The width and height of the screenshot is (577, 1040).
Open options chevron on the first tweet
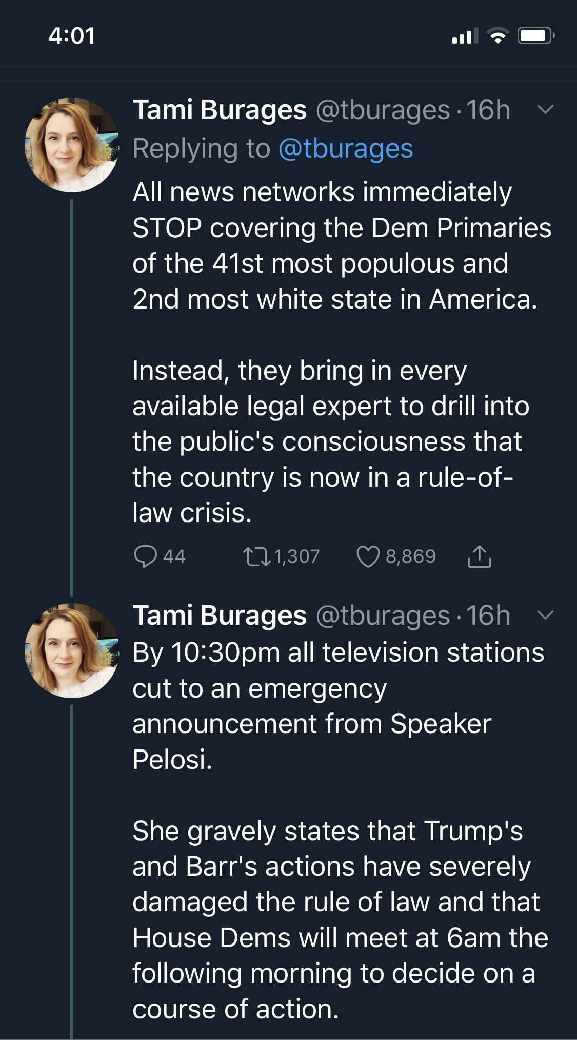click(545, 109)
